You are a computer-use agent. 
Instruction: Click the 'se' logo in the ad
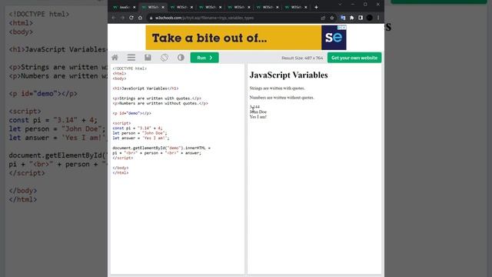334,38
